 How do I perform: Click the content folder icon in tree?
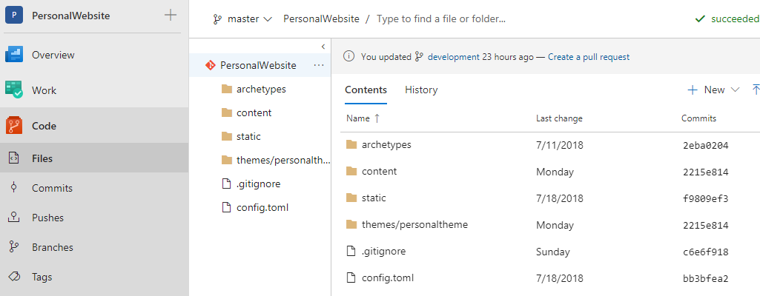point(227,112)
